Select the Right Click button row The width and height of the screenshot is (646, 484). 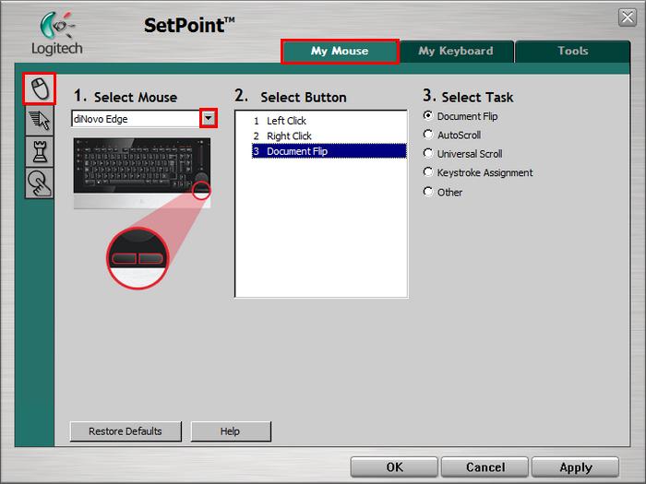coord(329,136)
